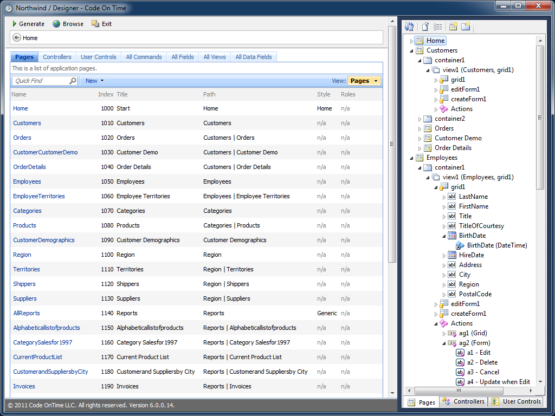The height and width of the screenshot is (416, 555).
Task: Click the back arrow next to Home
Action: point(17,38)
